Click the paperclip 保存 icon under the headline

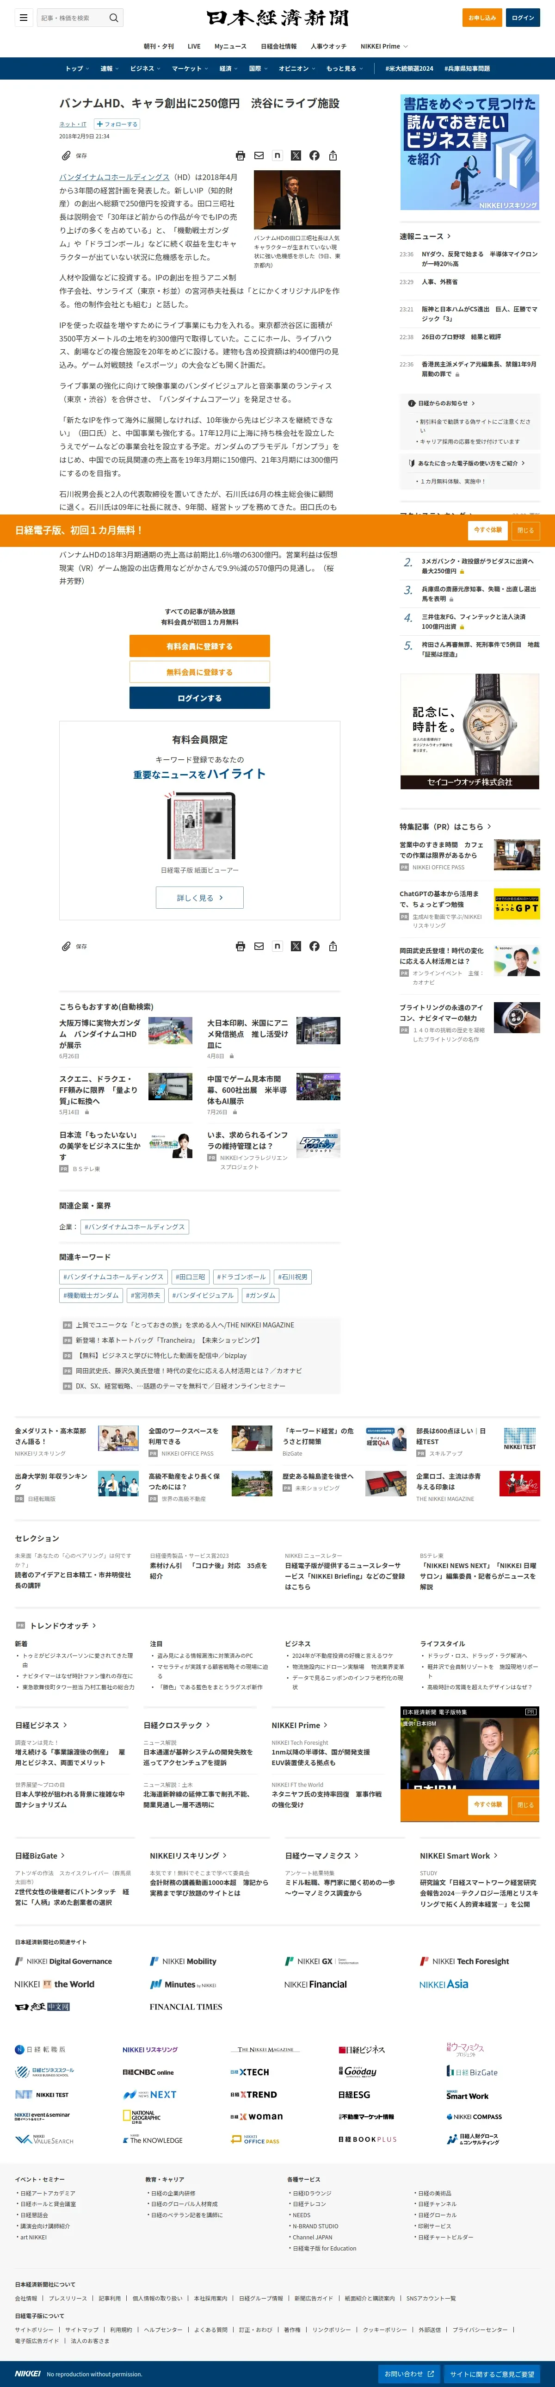pyautogui.click(x=67, y=155)
